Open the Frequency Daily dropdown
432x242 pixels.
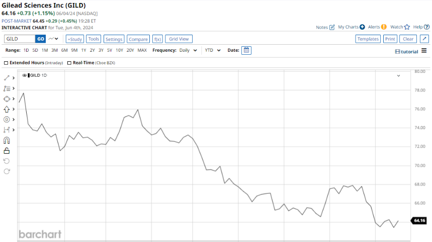coord(188,50)
